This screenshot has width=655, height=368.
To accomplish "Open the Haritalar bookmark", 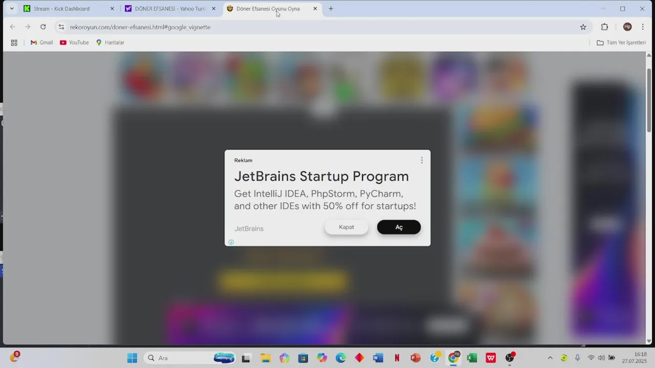I will coord(110,42).
